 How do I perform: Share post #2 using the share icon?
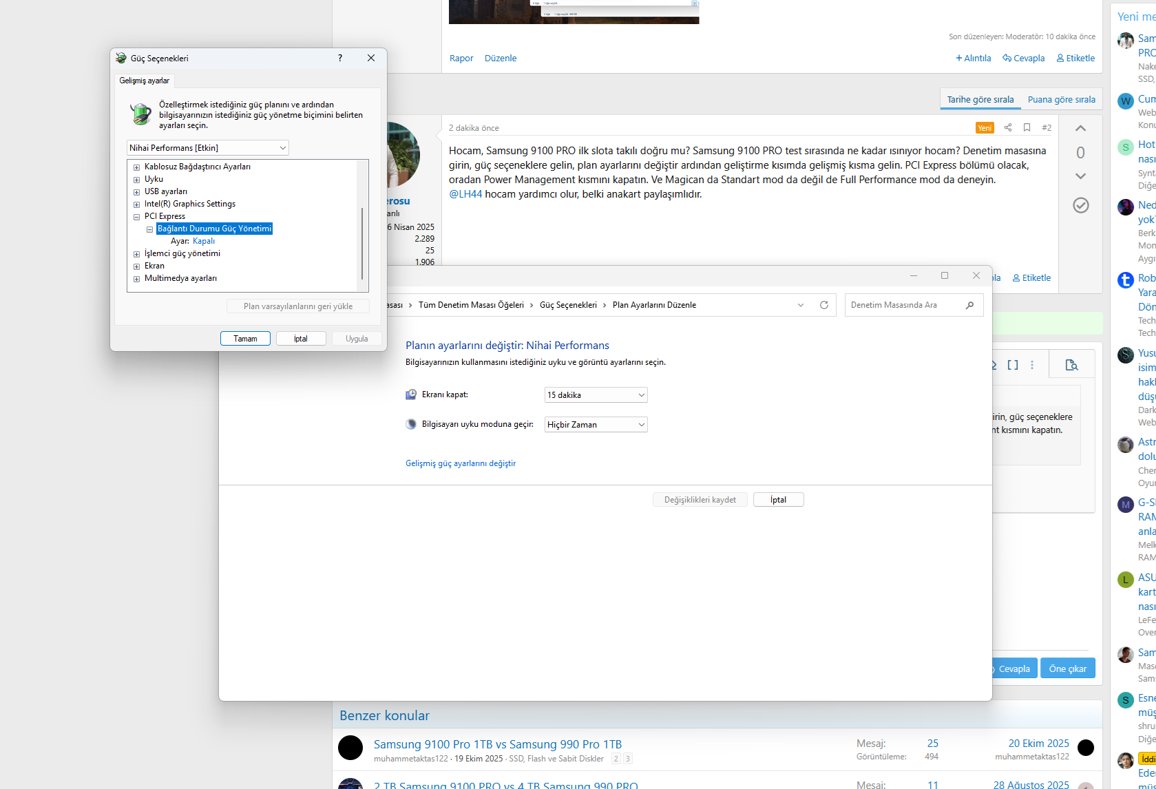tap(1008, 127)
